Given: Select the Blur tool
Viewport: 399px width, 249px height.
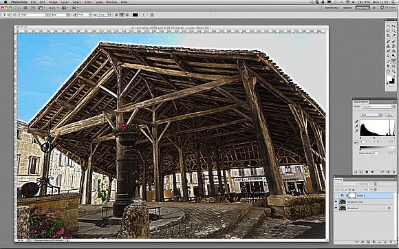Looking at the screenshot, I should [x=388, y=56].
